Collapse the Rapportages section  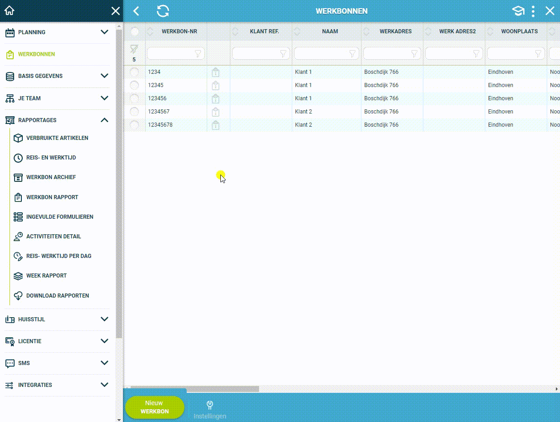click(104, 120)
